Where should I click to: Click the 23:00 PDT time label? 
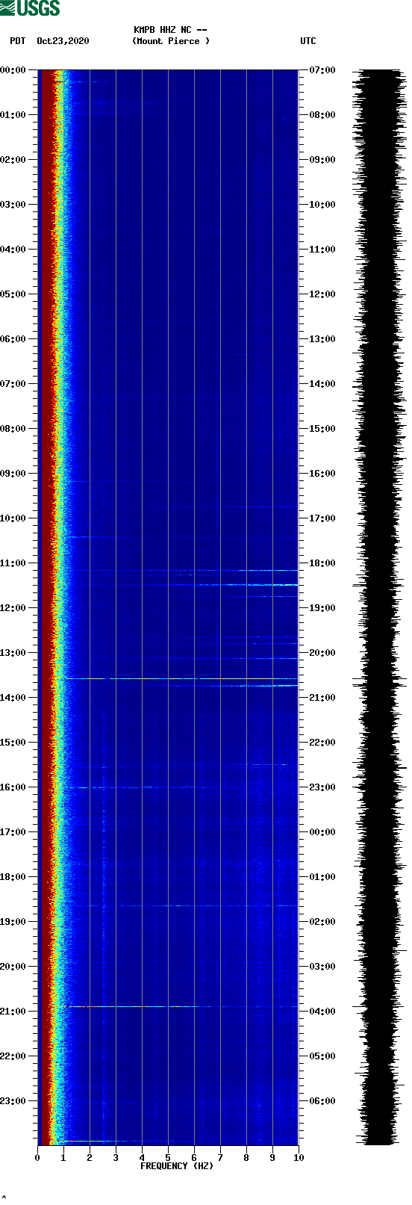[13, 1101]
